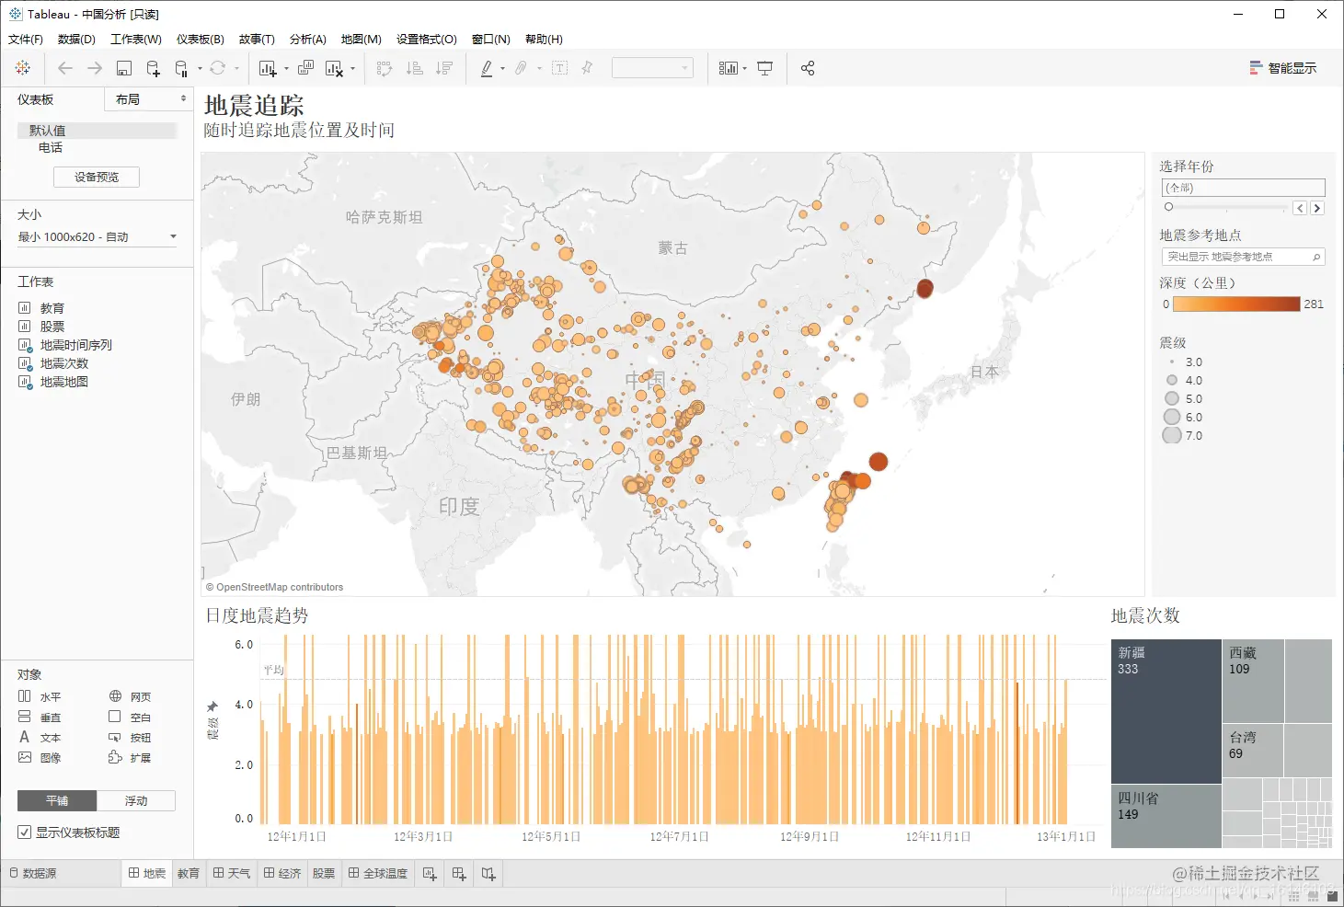Image resolution: width=1344 pixels, height=907 pixels.
Task: Create a new worksheet from toolbar
Action: coord(268,68)
